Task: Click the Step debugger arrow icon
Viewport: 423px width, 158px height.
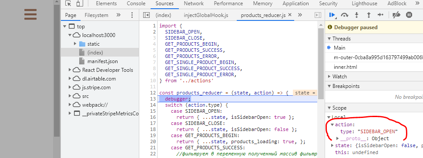Action: [380, 15]
